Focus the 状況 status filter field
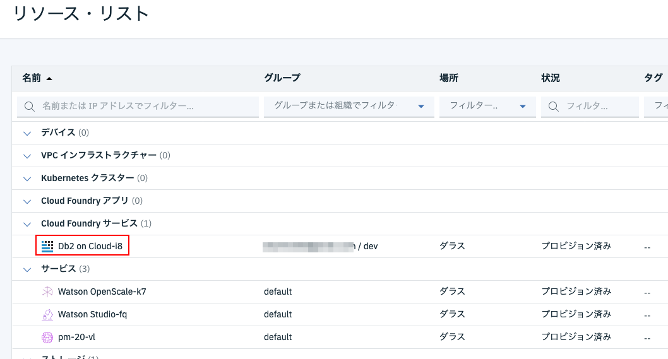This screenshot has width=668, height=359. point(590,106)
